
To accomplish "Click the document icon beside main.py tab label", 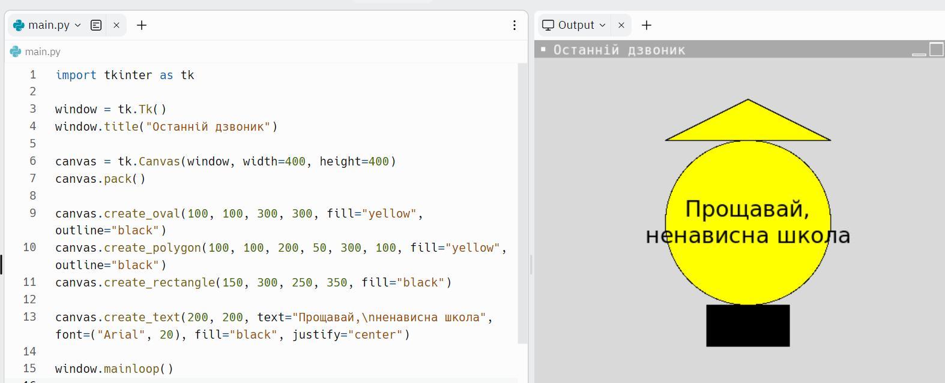I will [96, 25].
